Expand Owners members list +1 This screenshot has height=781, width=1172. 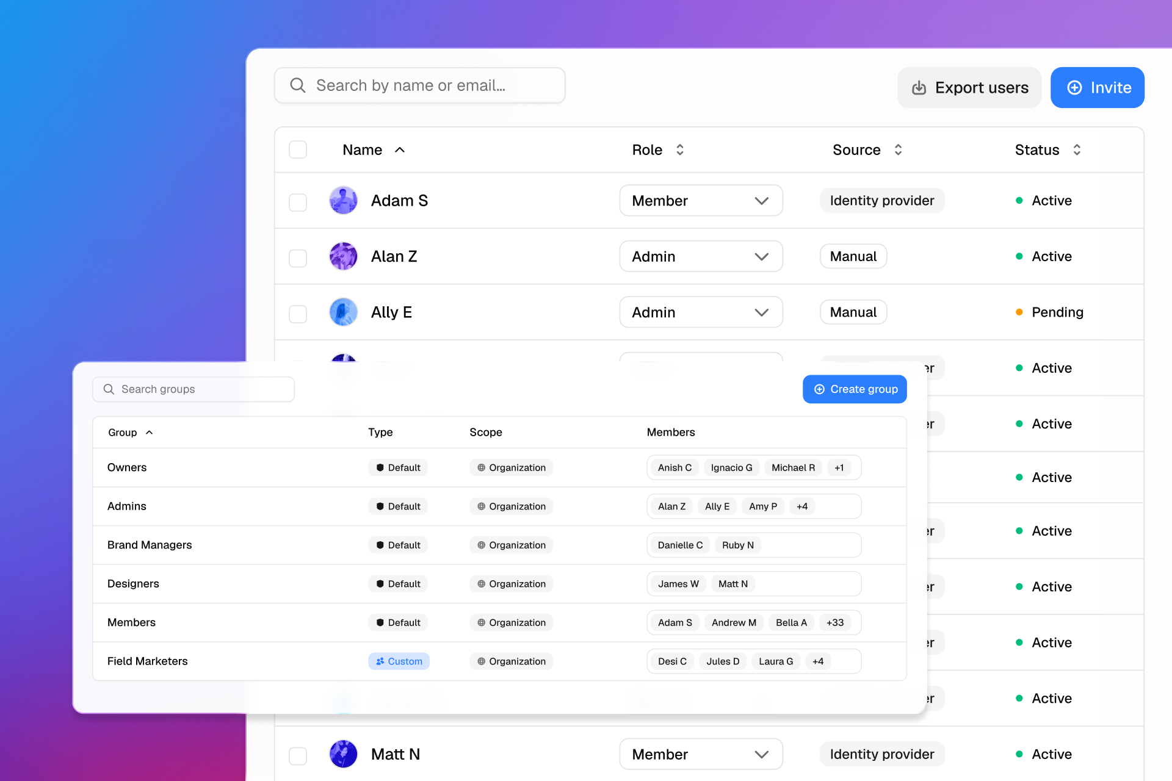(839, 467)
